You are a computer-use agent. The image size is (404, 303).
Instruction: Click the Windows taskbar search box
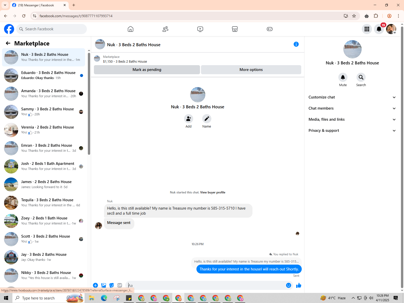pos(48,298)
